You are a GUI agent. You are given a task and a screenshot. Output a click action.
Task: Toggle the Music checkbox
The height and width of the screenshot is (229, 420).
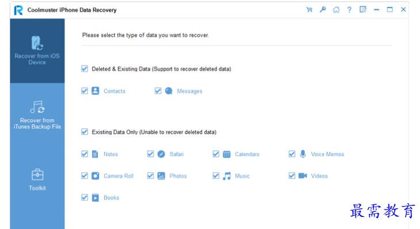216,176
